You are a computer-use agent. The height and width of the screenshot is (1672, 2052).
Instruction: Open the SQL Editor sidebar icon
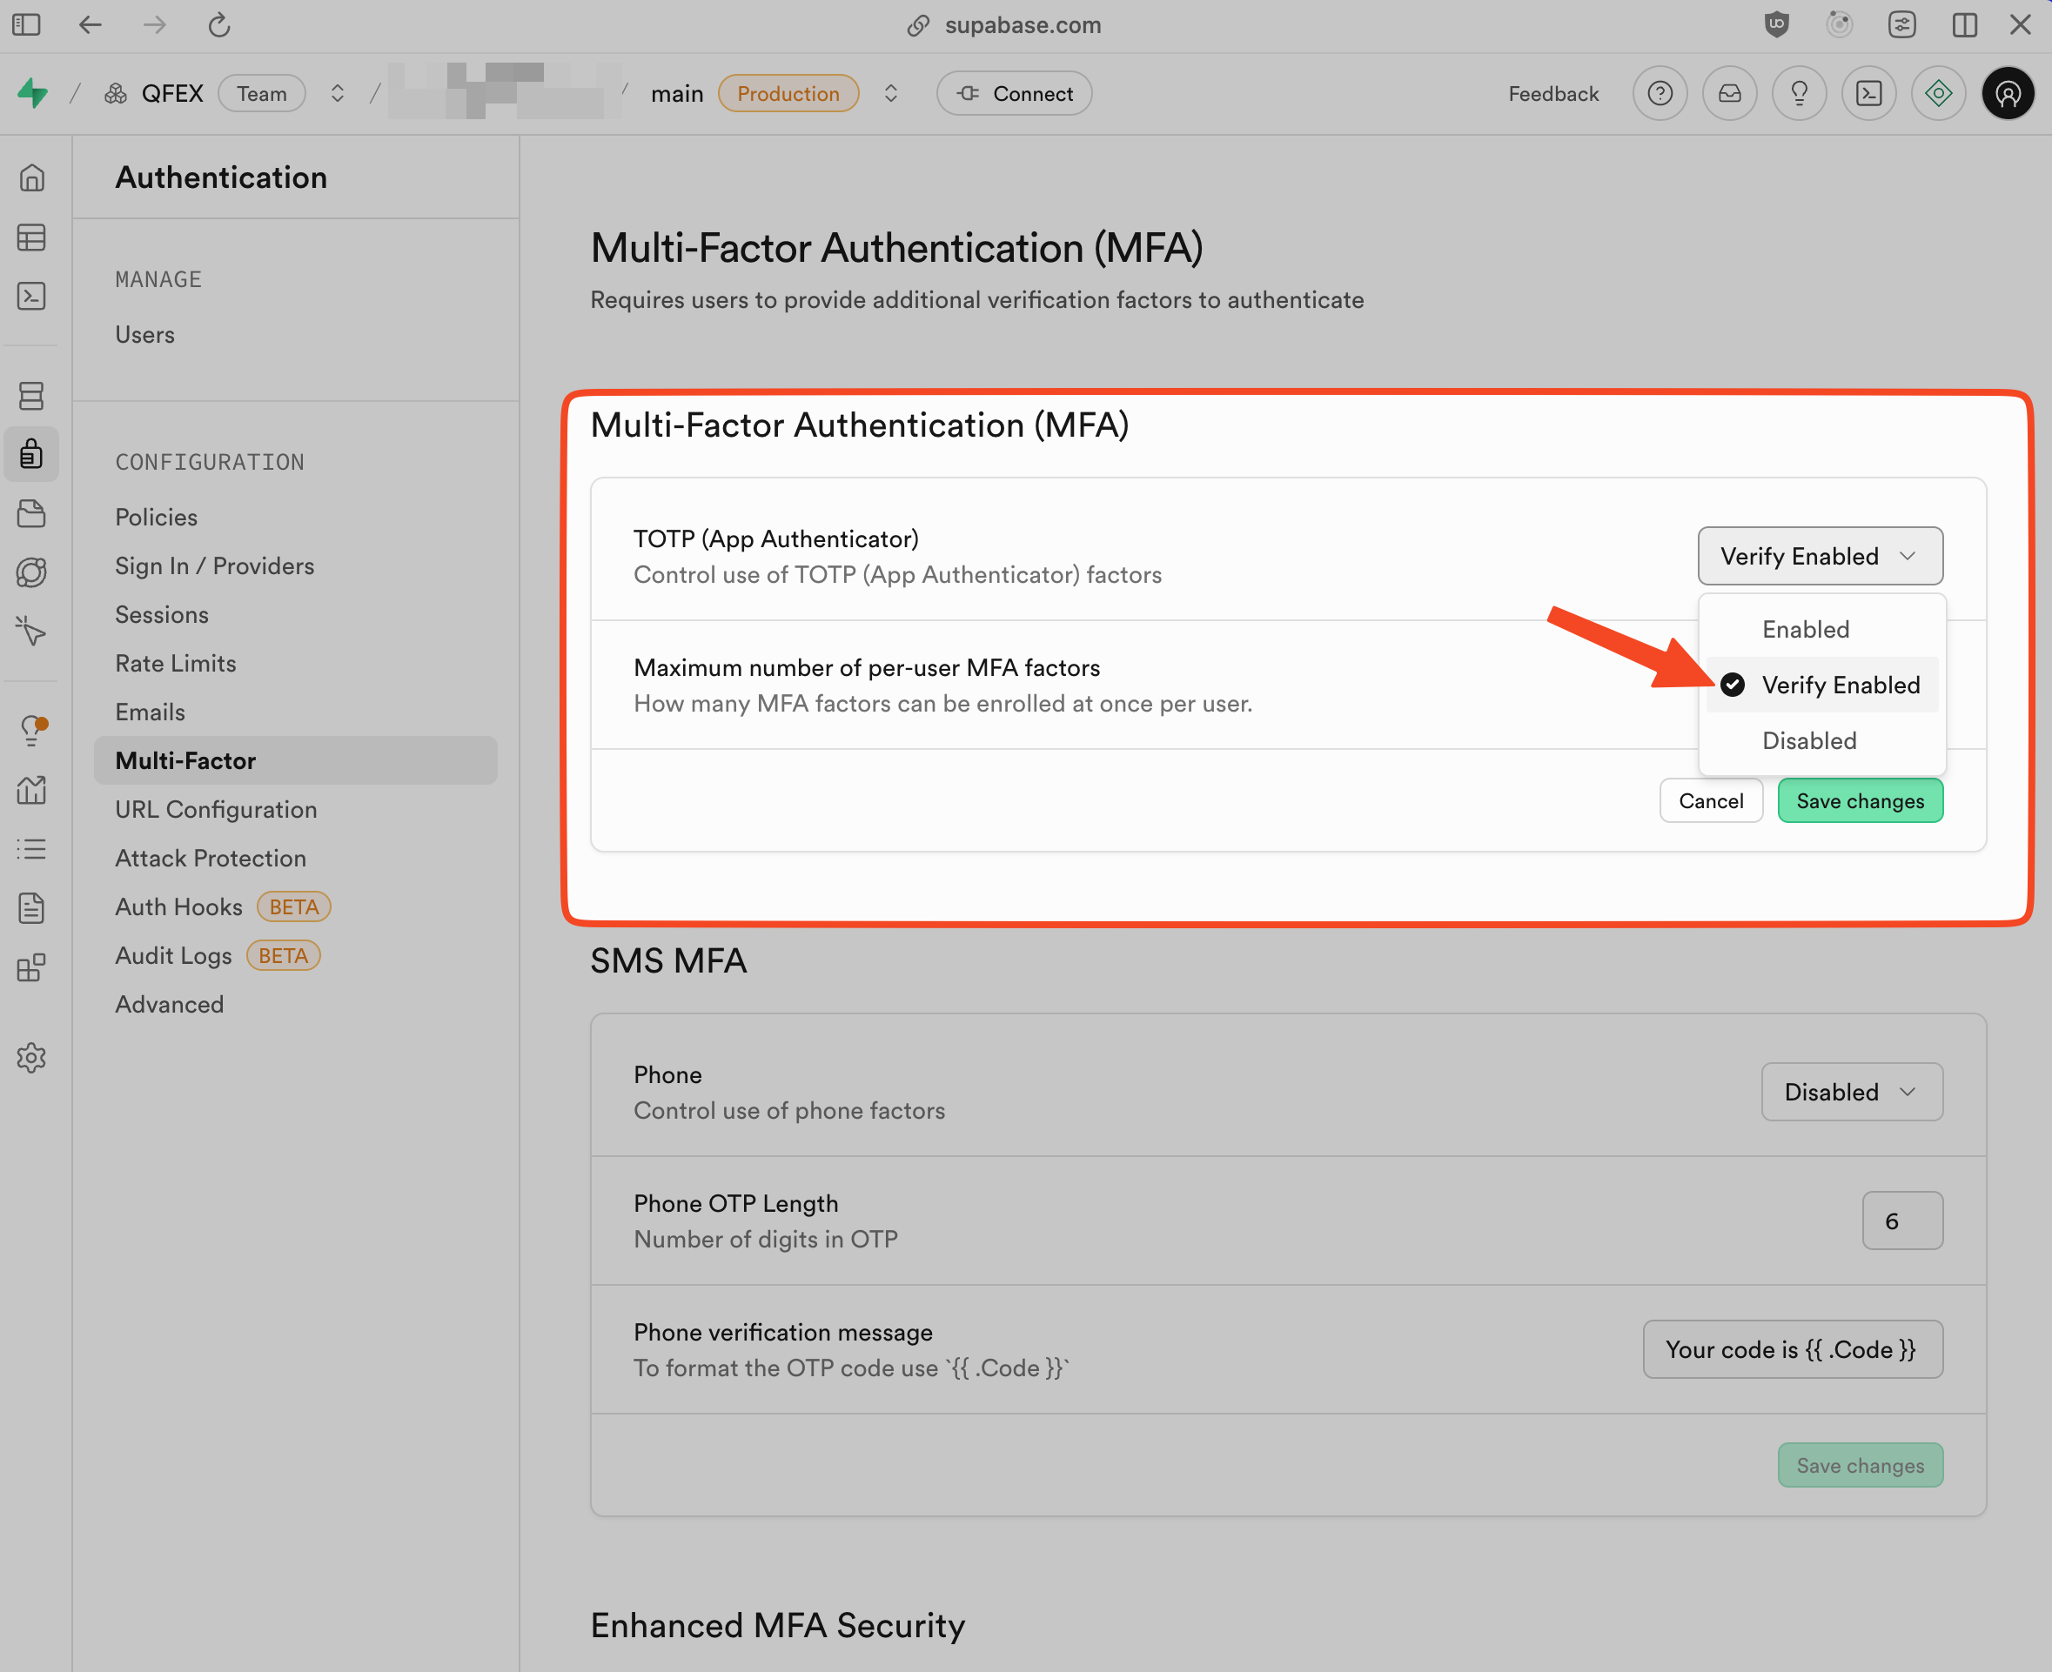click(x=32, y=297)
